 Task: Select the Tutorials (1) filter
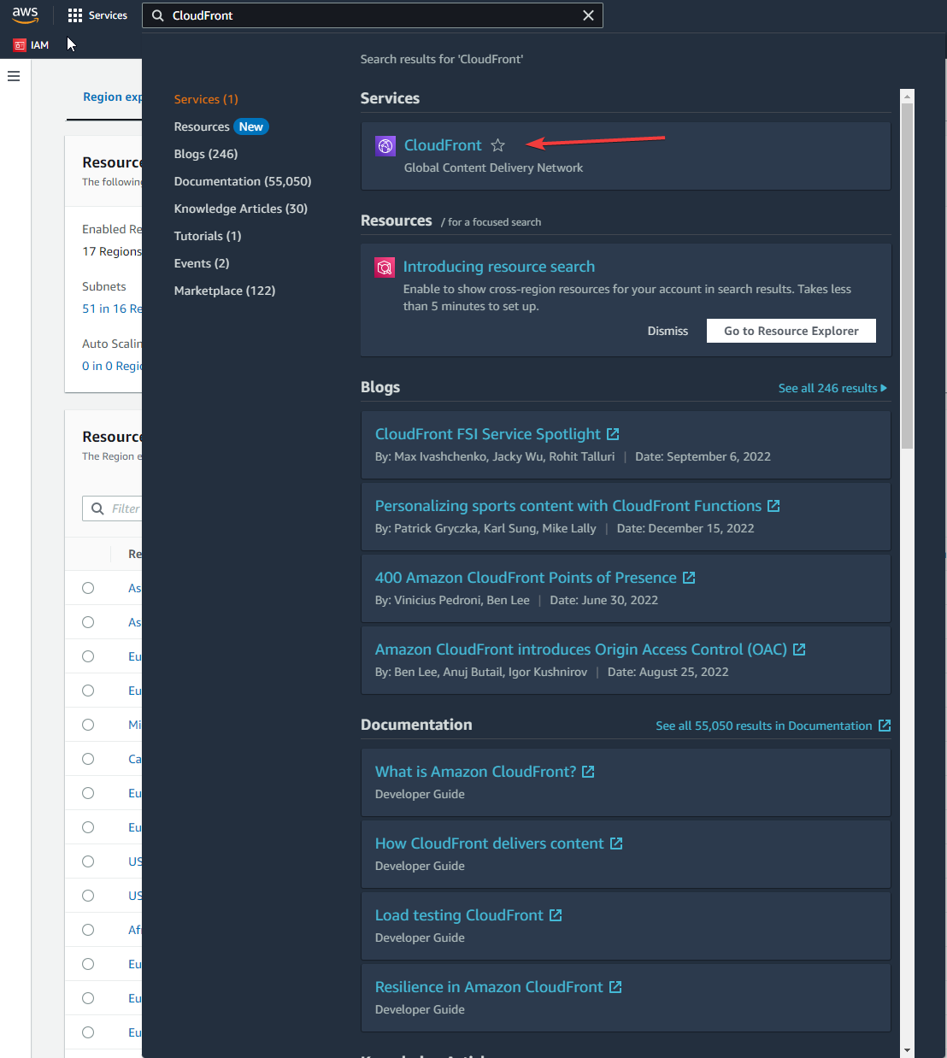coord(208,236)
